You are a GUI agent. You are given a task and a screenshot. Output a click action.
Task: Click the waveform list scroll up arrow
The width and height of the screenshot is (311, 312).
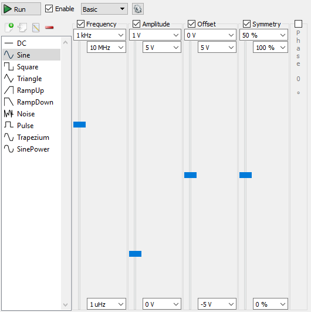click(x=65, y=42)
